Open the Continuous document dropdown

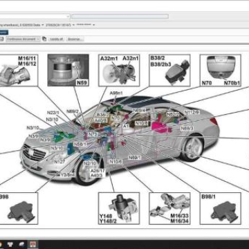23,39
